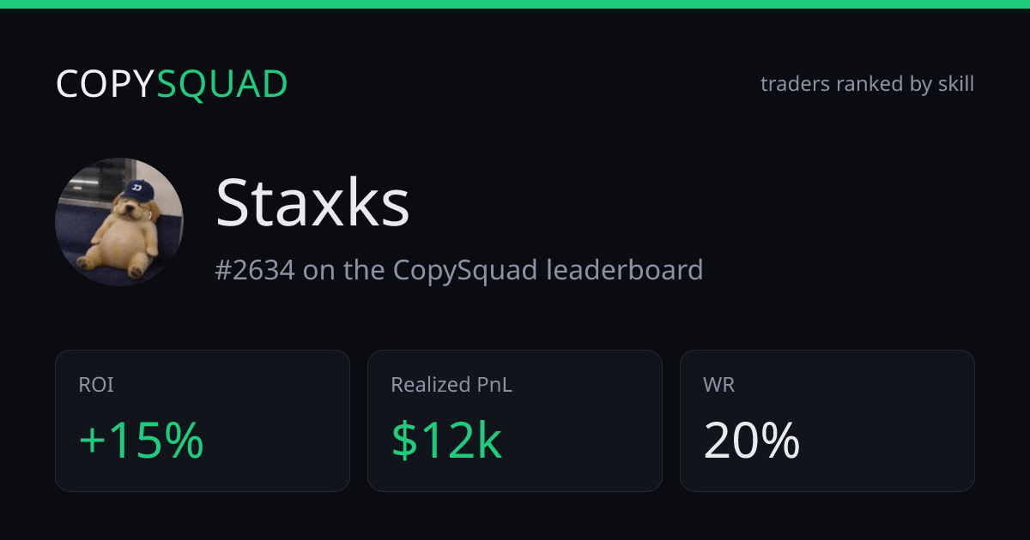This screenshot has height=540, width=1030.
Task: Select the ROI label
Action: tap(96, 386)
